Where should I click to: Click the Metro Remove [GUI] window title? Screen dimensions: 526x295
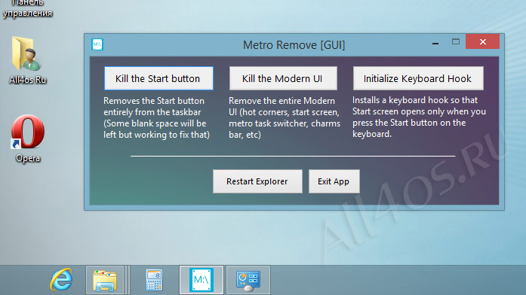[294, 45]
